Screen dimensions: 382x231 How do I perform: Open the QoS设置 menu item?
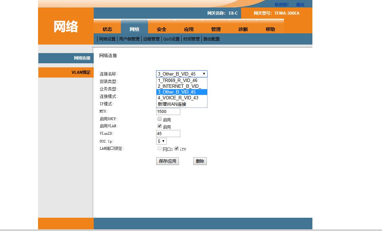pyautogui.click(x=171, y=39)
